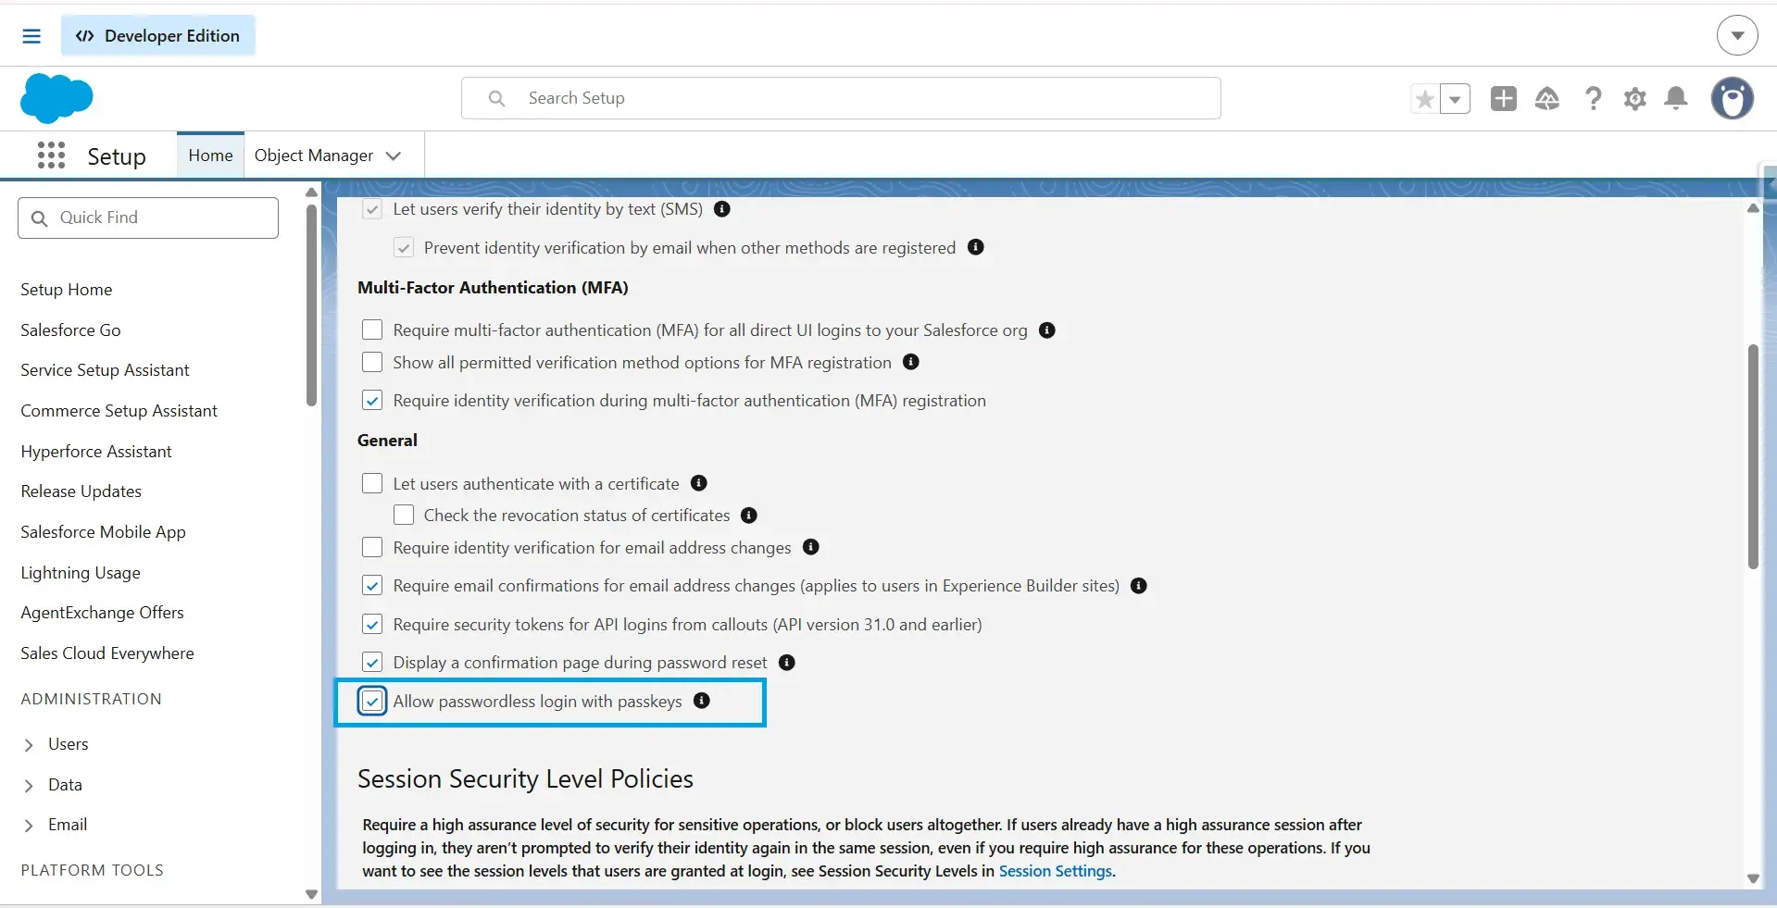Viewport: 1777px width, 908px height.
Task: Click the Developer Edition badge
Action: click(x=158, y=36)
